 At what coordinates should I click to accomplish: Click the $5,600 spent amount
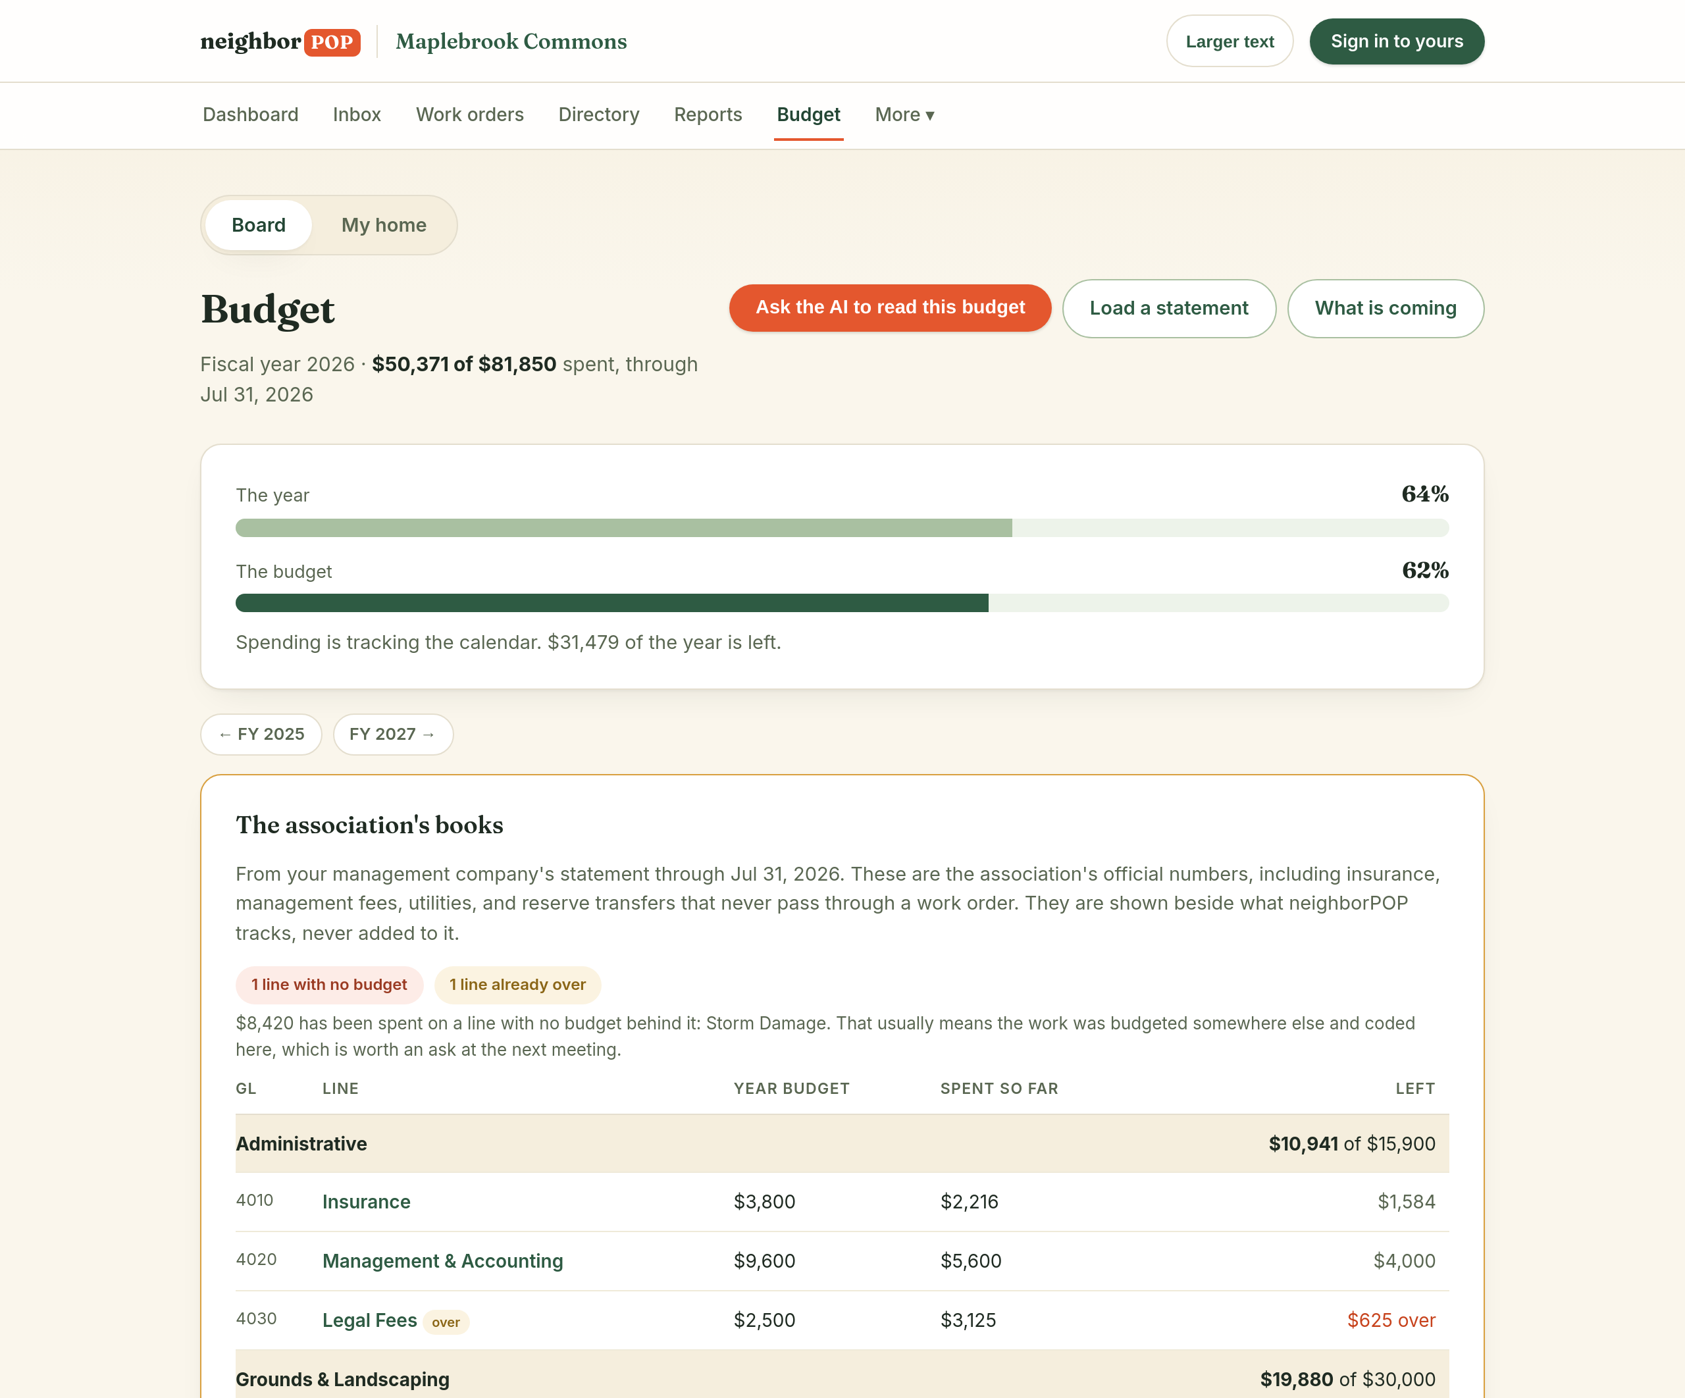point(971,1261)
